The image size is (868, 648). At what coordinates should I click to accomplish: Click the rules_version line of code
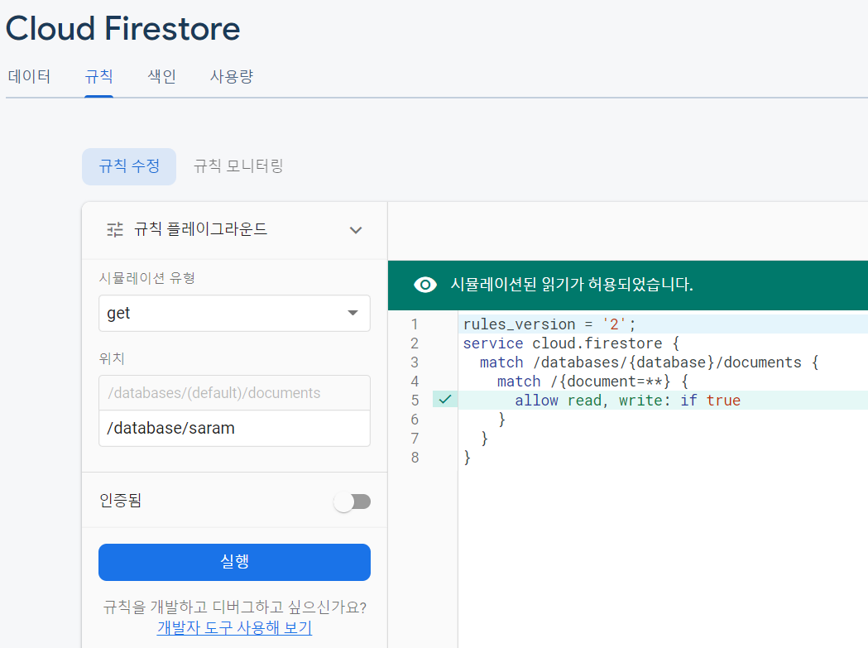(549, 324)
